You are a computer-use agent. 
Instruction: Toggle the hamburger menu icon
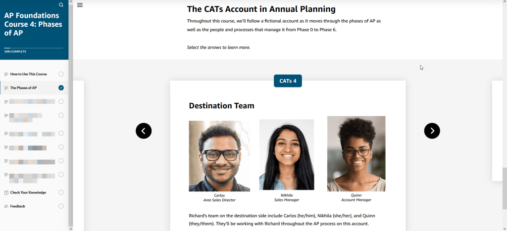pyautogui.click(x=80, y=5)
